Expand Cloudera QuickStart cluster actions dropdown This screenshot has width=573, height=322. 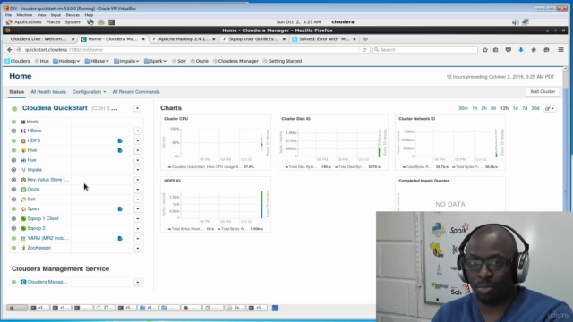tap(137, 108)
